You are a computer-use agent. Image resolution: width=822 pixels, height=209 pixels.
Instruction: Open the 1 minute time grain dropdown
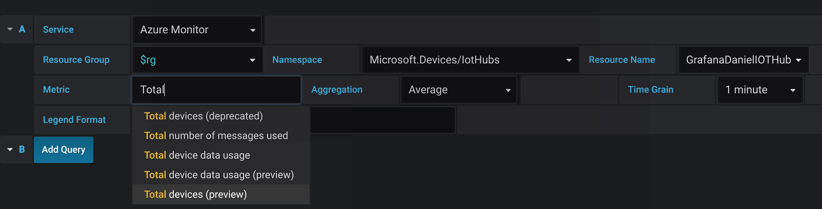click(x=760, y=90)
